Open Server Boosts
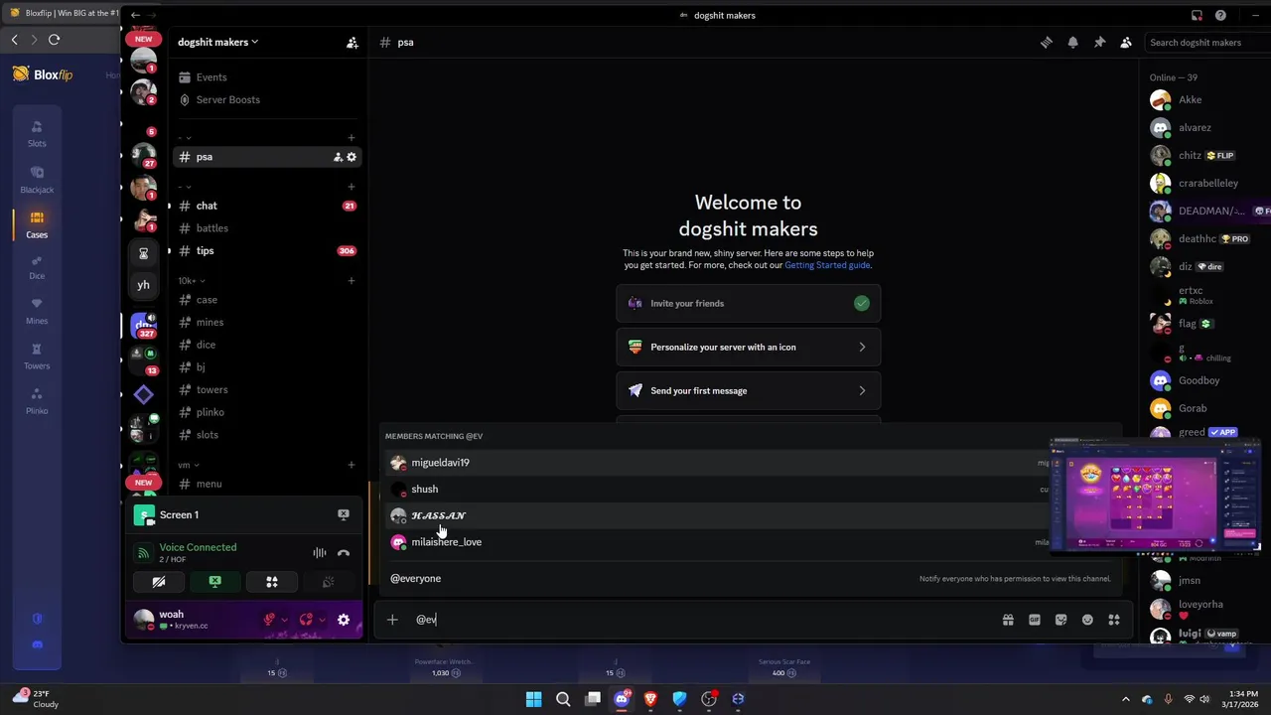The image size is (1271, 715). 266,100
